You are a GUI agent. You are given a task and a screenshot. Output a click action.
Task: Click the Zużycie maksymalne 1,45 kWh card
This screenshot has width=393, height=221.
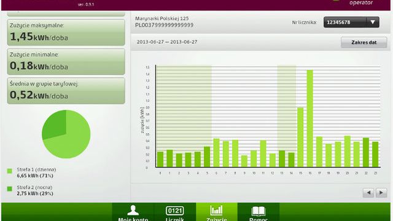point(66,33)
